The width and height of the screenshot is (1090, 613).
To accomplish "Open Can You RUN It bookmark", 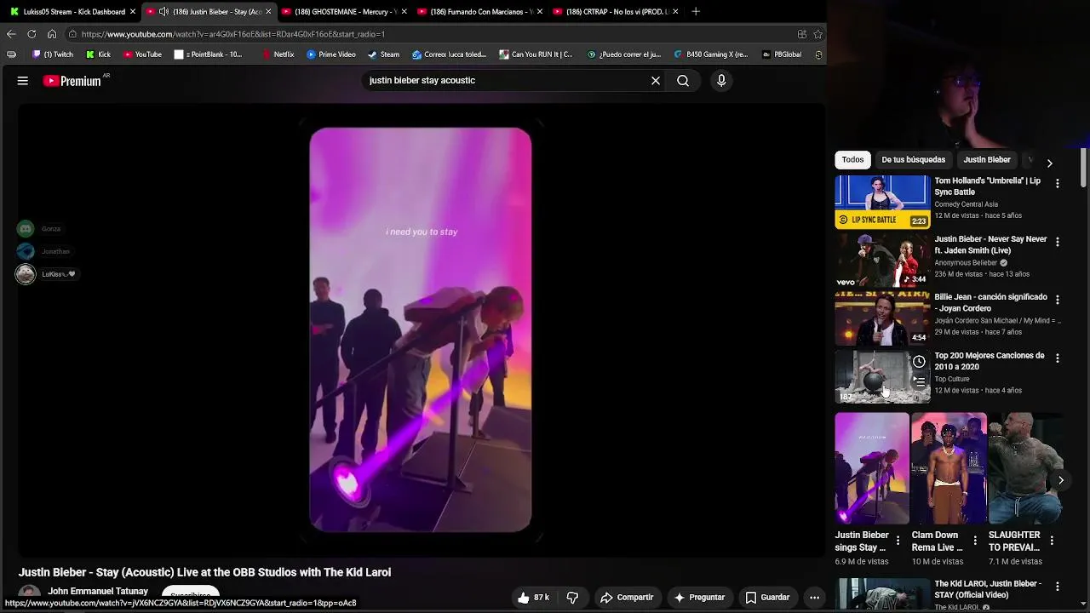I will [536, 54].
